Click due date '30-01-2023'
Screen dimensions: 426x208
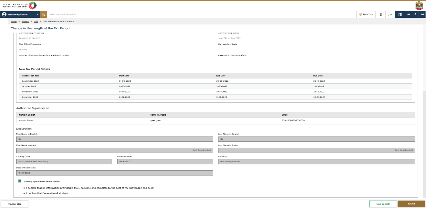319,97
